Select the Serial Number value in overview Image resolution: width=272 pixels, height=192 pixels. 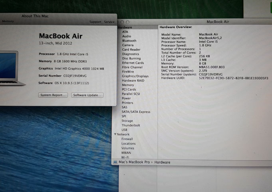click(x=210, y=74)
